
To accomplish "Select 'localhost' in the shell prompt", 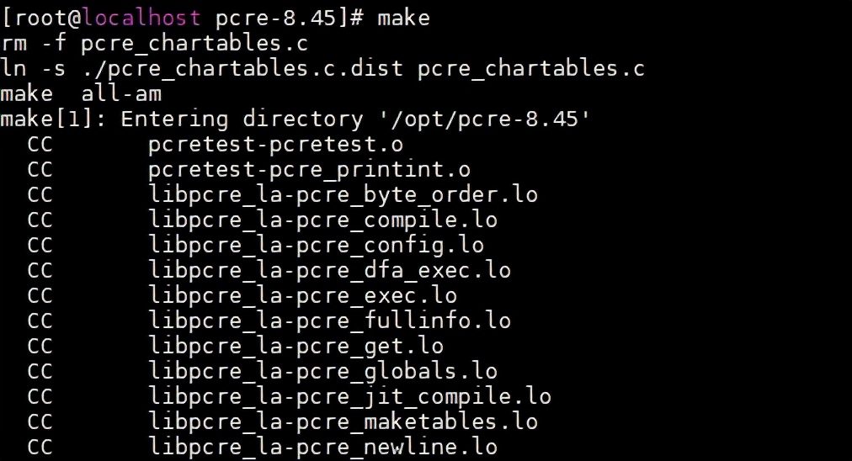I will click(x=141, y=18).
